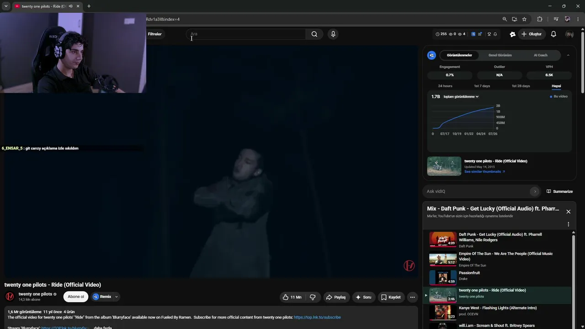Click the install app icon in the address bar
This screenshot has height=329, width=585.
(x=515, y=19)
